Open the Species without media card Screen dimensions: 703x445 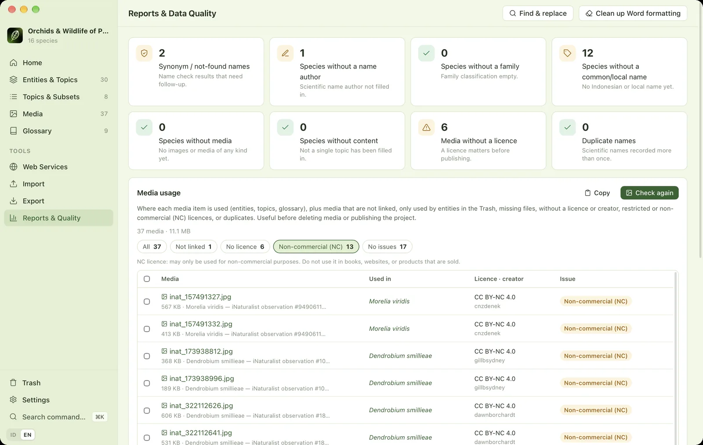point(196,141)
